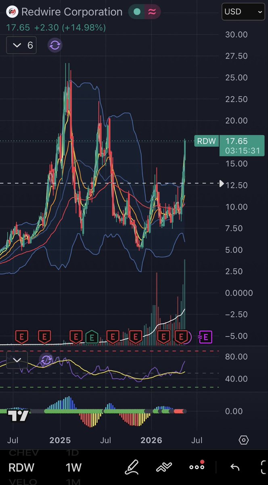Open chart settings hexagon icon

tap(243, 440)
